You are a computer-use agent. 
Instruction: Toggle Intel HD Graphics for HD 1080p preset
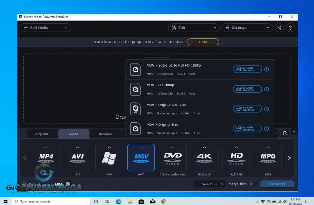[247, 89]
